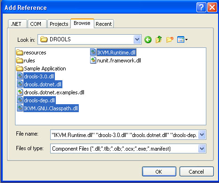Select the resources folder name
Viewport: 219px width, 183px height.
(x=35, y=53)
